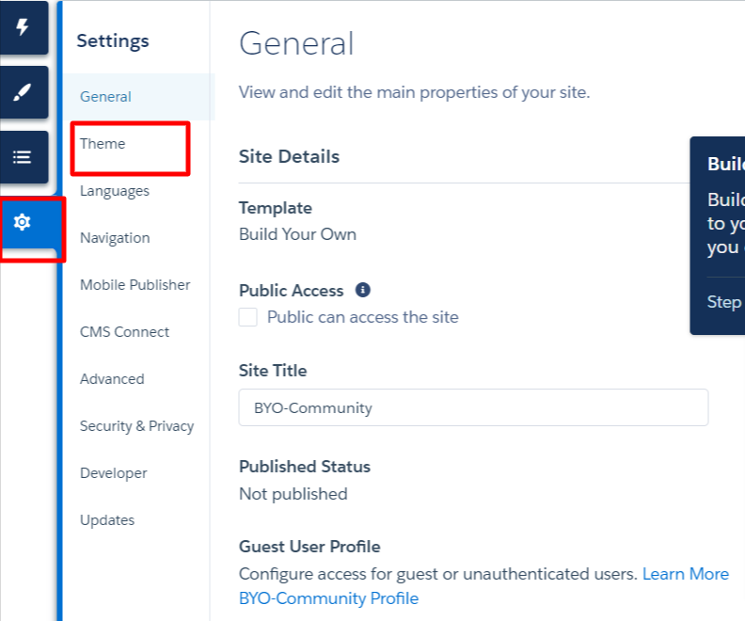The image size is (745, 621).
Task: Select Mobile Publisher in settings
Action: point(135,285)
